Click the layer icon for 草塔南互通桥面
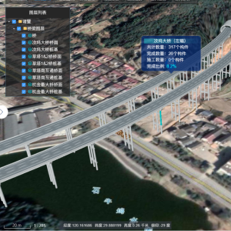Image resolution: width=231 pixels, height=231 pixels. pos(30,71)
